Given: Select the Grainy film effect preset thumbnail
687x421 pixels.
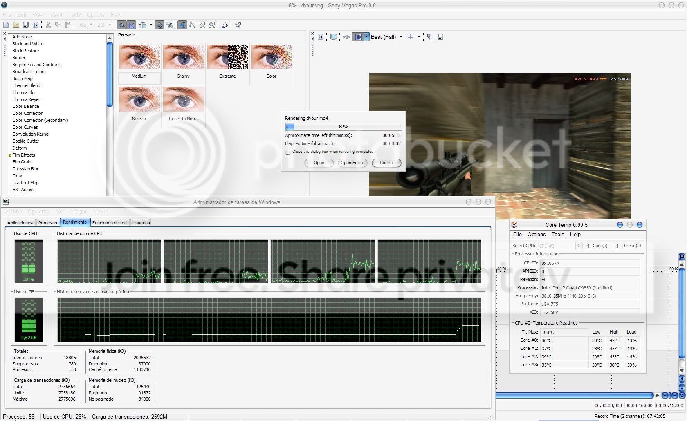Looking at the screenshot, I should tap(183, 57).
